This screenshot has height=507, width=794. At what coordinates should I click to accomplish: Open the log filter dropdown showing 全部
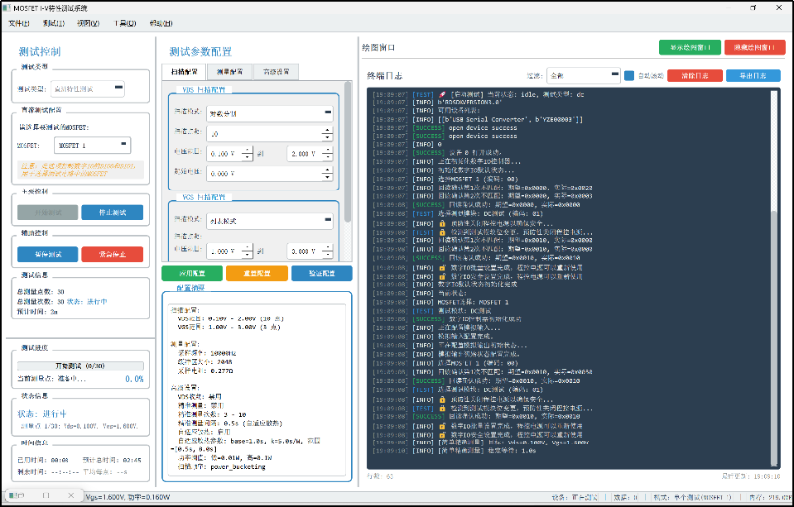click(583, 75)
